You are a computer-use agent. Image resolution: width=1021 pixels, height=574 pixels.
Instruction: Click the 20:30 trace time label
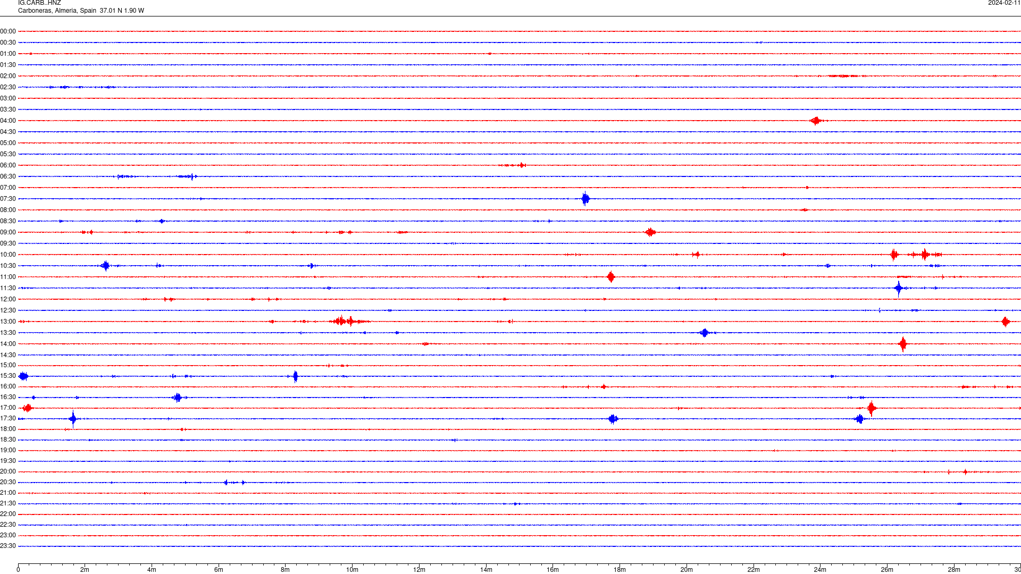tap(8, 482)
